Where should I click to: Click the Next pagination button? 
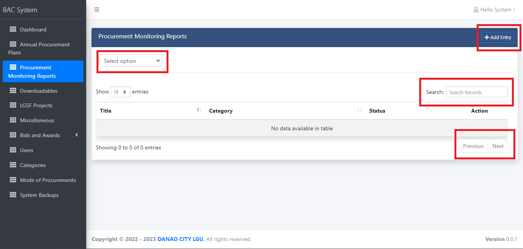[x=498, y=146]
